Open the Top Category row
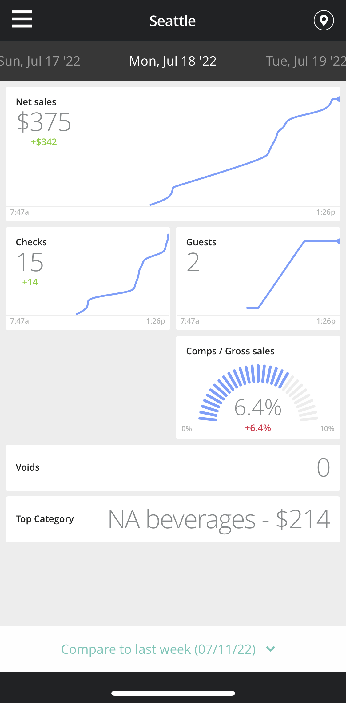346x703 pixels. click(x=173, y=519)
